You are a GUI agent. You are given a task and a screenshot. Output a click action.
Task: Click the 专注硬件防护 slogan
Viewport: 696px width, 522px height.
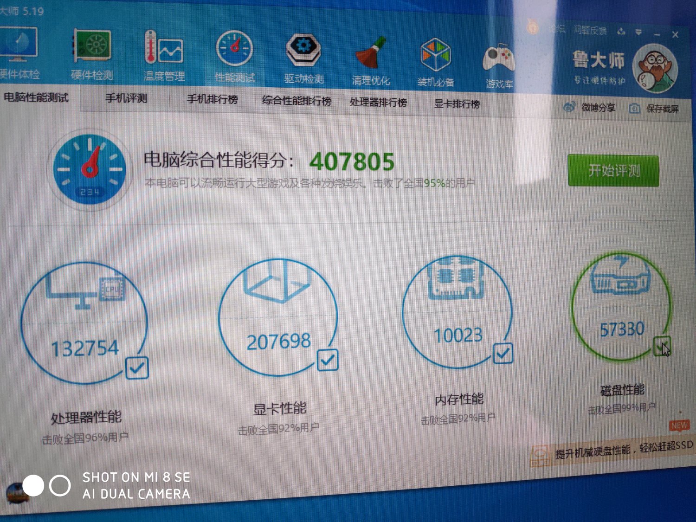(599, 80)
